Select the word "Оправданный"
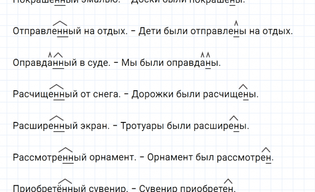Viewport: 315px width, 192px height. 43,63
